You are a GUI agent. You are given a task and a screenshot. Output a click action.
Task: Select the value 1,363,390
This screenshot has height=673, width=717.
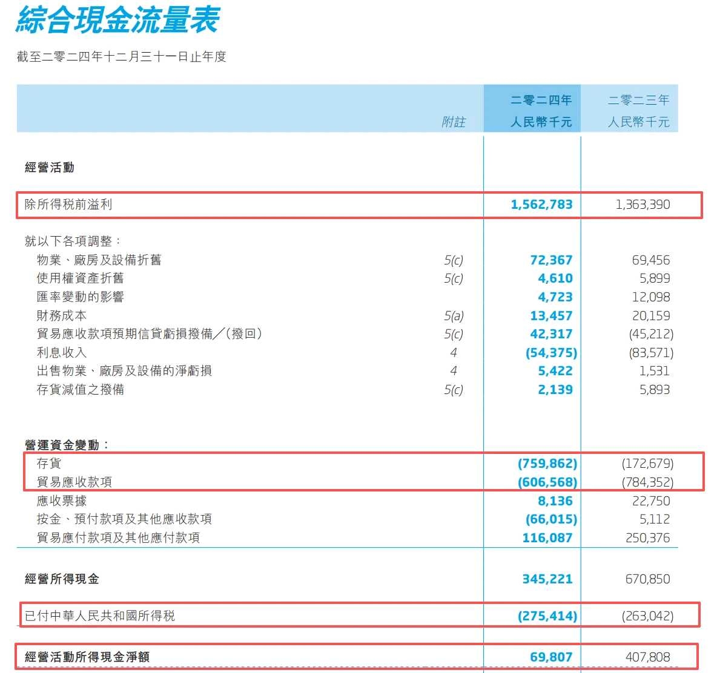tap(643, 204)
